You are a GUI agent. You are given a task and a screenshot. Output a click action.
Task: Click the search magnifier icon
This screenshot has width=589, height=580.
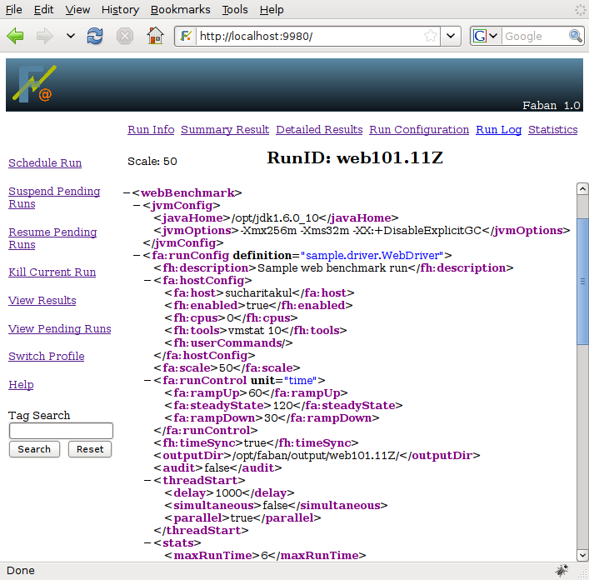[576, 36]
